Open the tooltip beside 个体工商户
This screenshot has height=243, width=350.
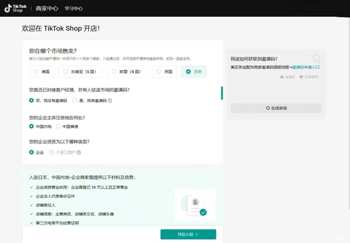pyautogui.click(x=78, y=152)
